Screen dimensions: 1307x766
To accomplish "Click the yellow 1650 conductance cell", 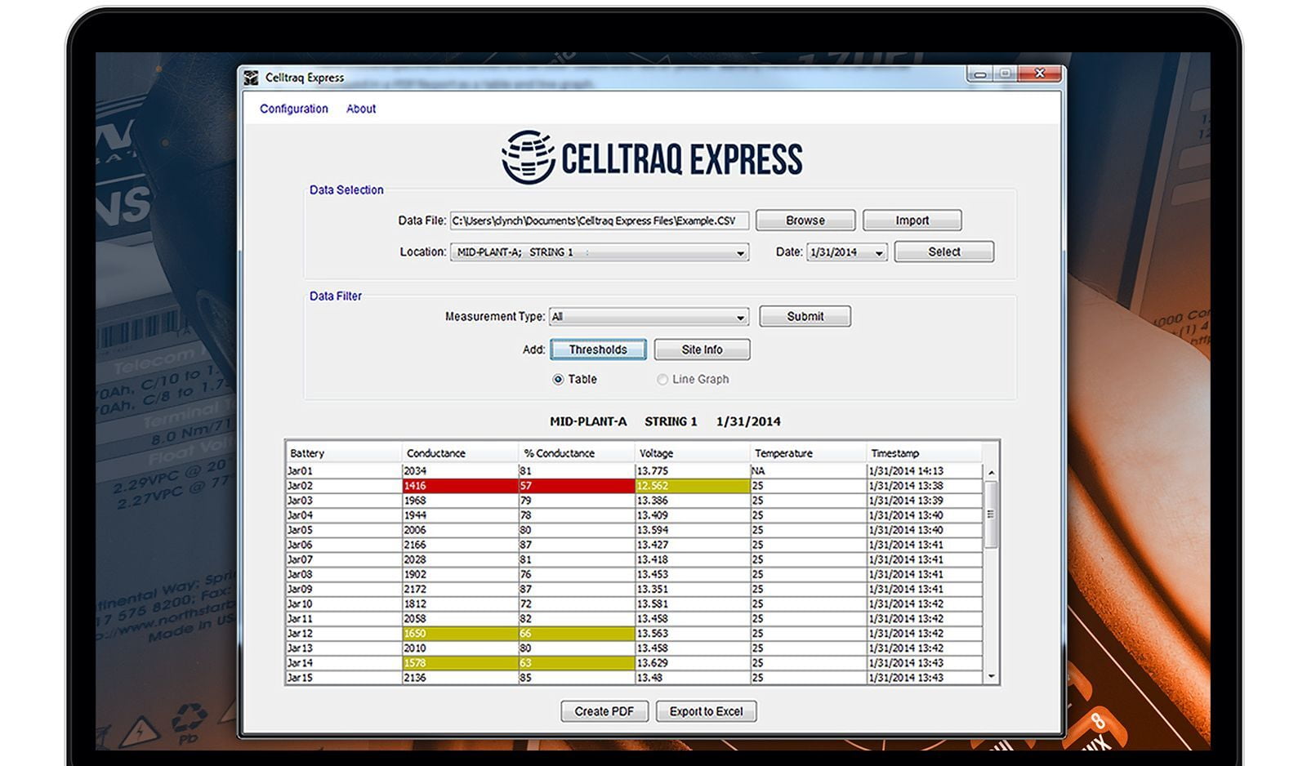I will pyautogui.click(x=460, y=633).
